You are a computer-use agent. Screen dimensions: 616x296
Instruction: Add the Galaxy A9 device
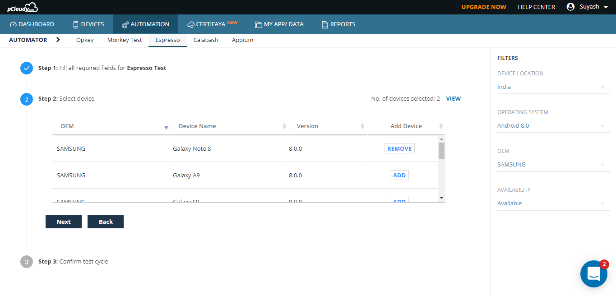399,176
